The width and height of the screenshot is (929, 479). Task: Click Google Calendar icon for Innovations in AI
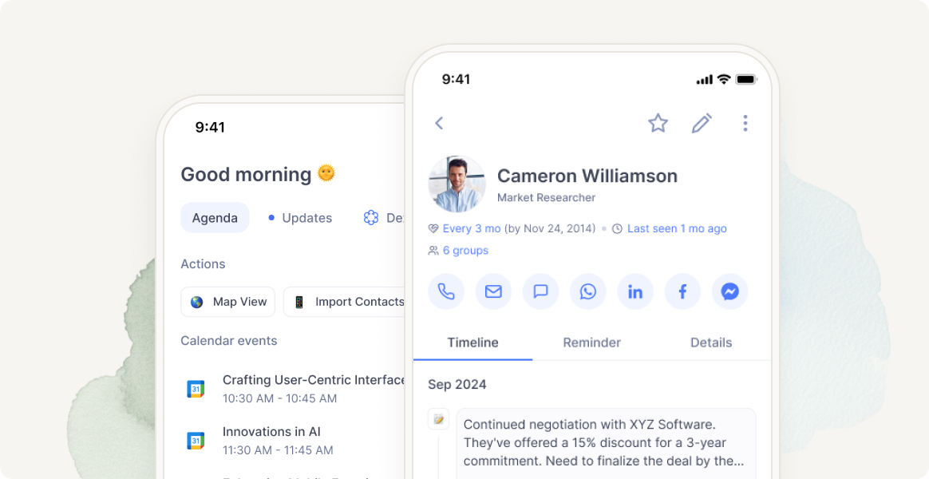click(196, 441)
